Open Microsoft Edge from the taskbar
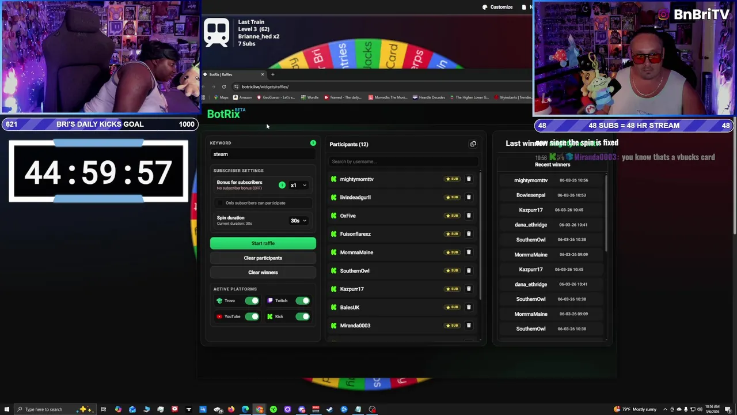The image size is (737, 415). 245,409
